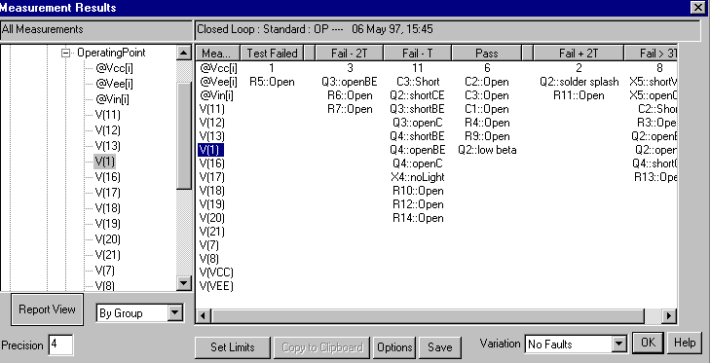Click the Report View button

click(x=47, y=309)
